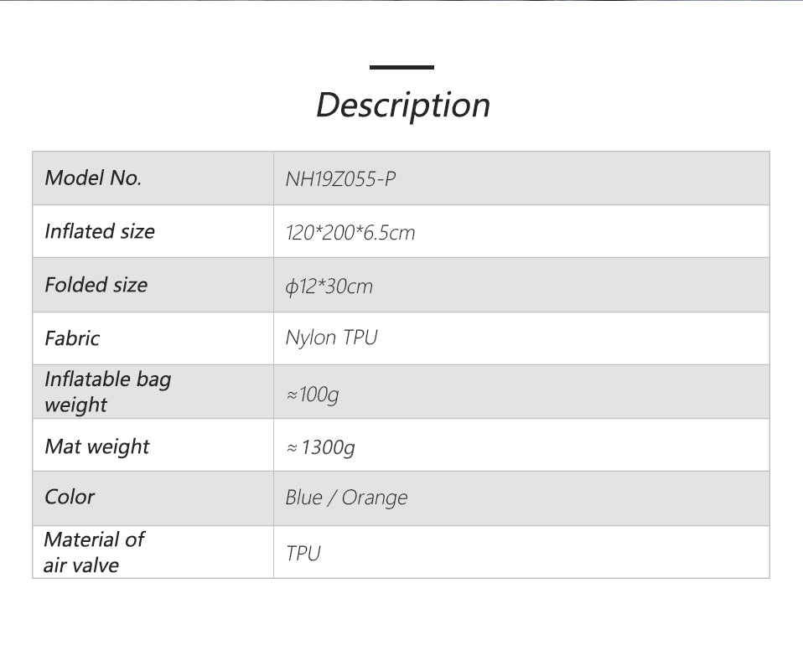Click the Mat weight label

point(96,446)
